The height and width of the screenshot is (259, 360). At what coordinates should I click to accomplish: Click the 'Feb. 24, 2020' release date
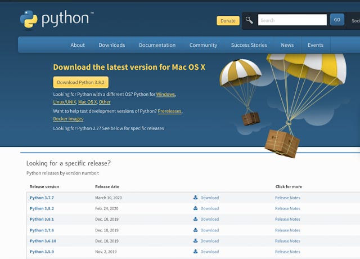107,208
